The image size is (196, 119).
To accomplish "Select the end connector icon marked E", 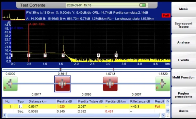I will coord(163,84).
